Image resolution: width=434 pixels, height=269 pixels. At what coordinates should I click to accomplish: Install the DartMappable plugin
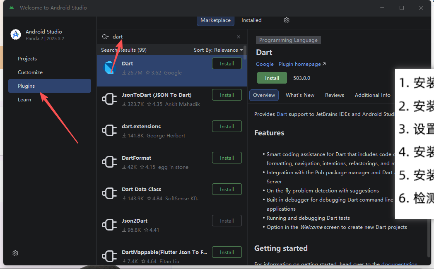click(x=227, y=252)
